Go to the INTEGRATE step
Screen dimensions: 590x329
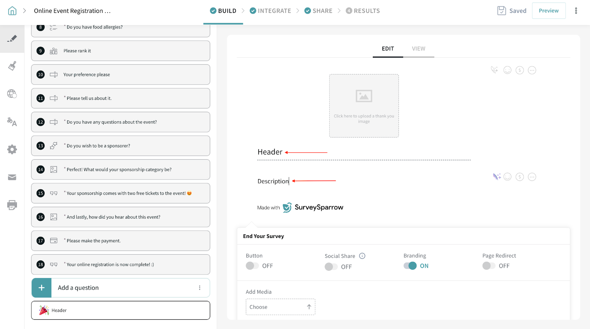[270, 11]
